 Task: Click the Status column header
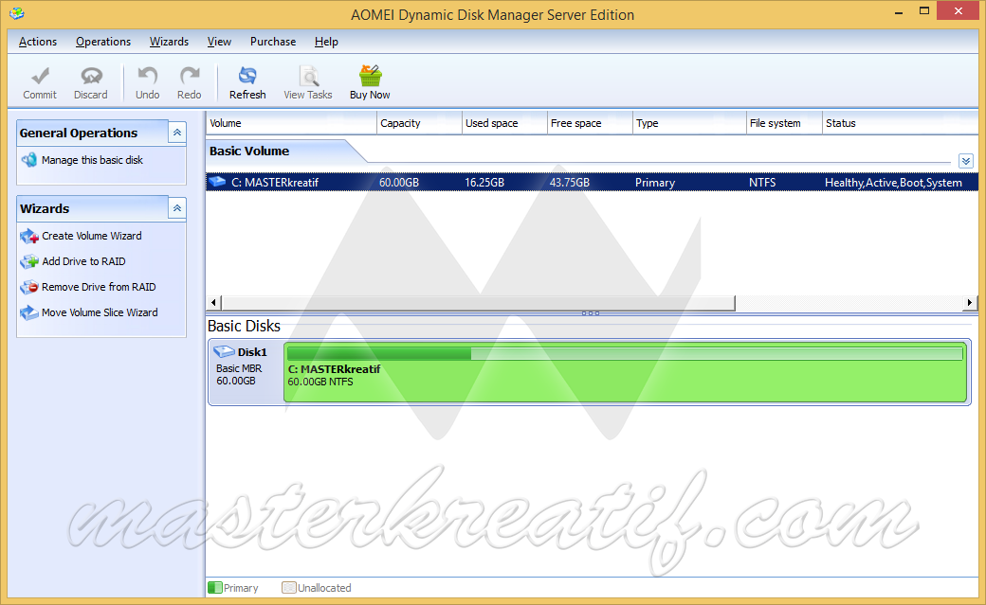[x=901, y=123]
